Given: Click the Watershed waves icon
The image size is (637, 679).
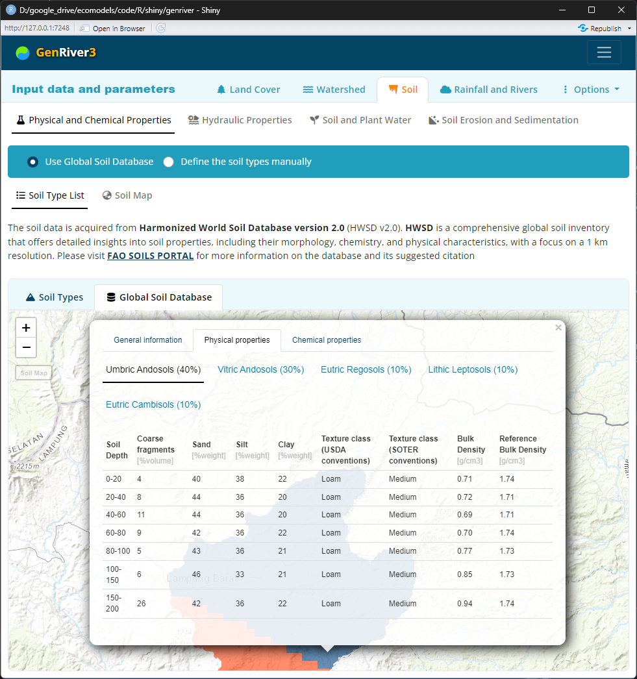Looking at the screenshot, I should point(308,90).
